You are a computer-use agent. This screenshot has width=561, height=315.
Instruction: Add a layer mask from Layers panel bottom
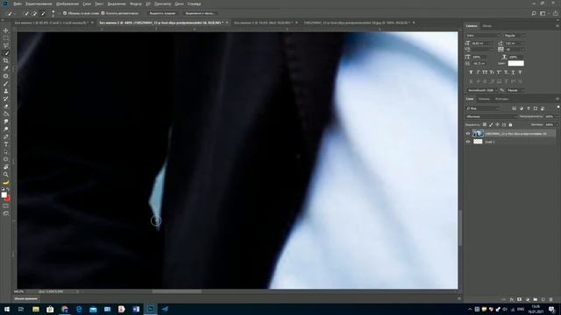pos(519,299)
